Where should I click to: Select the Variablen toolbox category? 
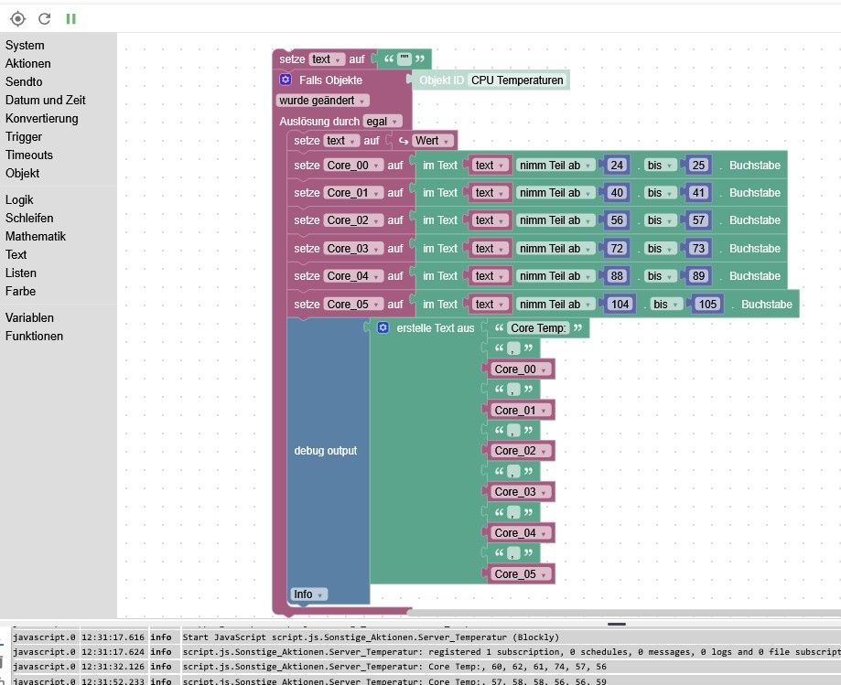[x=29, y=318]
